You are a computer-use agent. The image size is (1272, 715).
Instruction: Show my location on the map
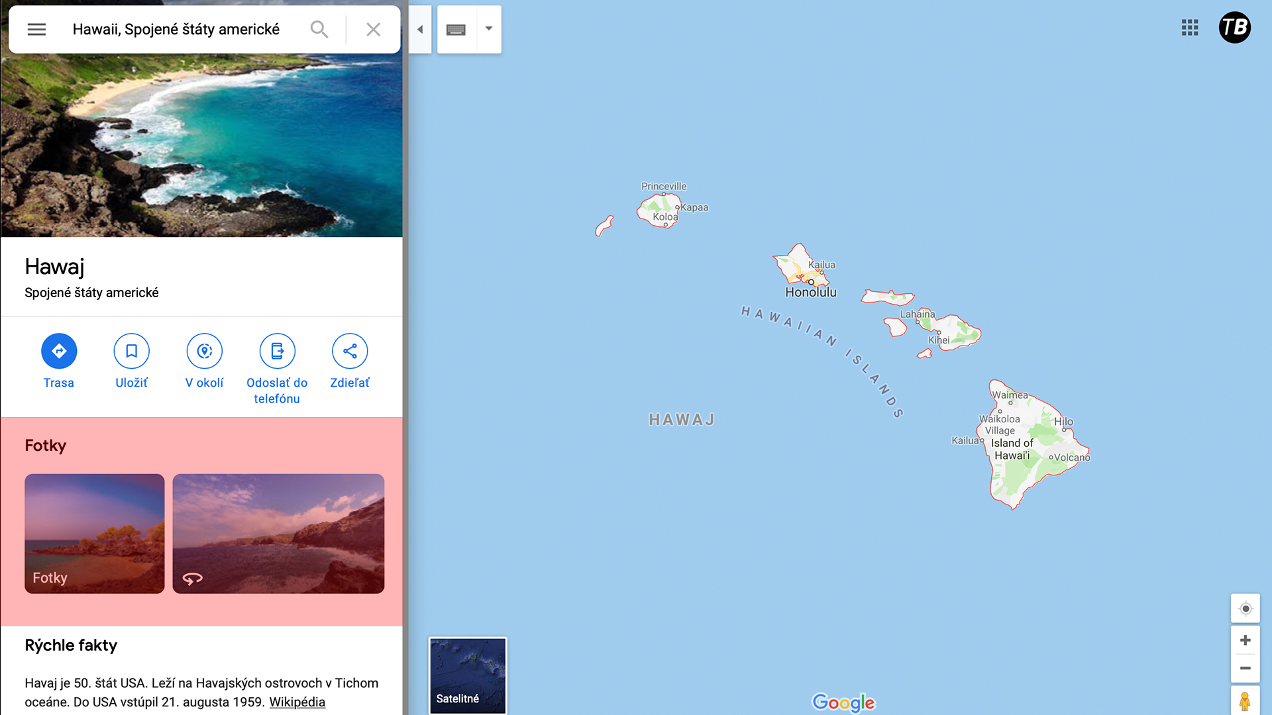(x=1245, y=608)
